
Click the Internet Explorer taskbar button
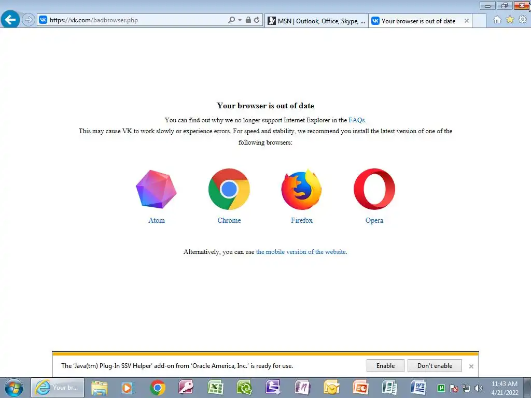pyautogui.click(x=58, y=388)
